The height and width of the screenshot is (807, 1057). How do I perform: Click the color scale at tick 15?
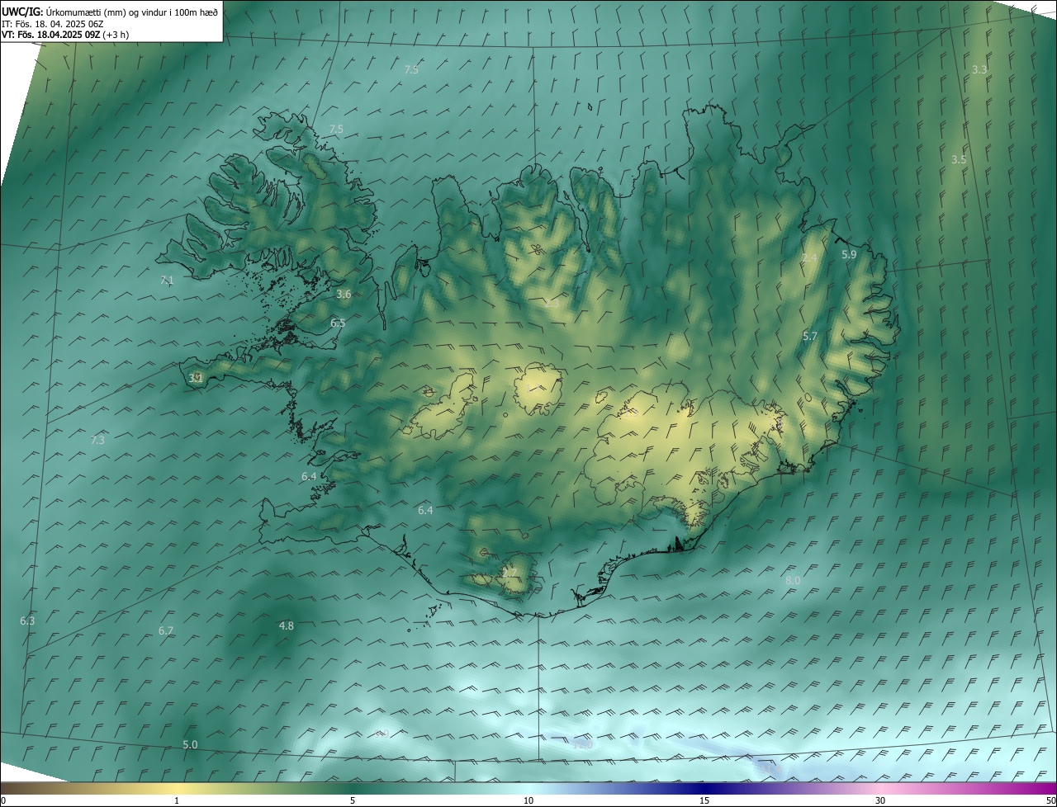(704, 800)
